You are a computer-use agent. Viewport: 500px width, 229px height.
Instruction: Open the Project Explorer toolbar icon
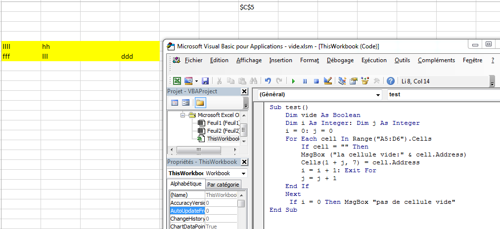(342, 81)
